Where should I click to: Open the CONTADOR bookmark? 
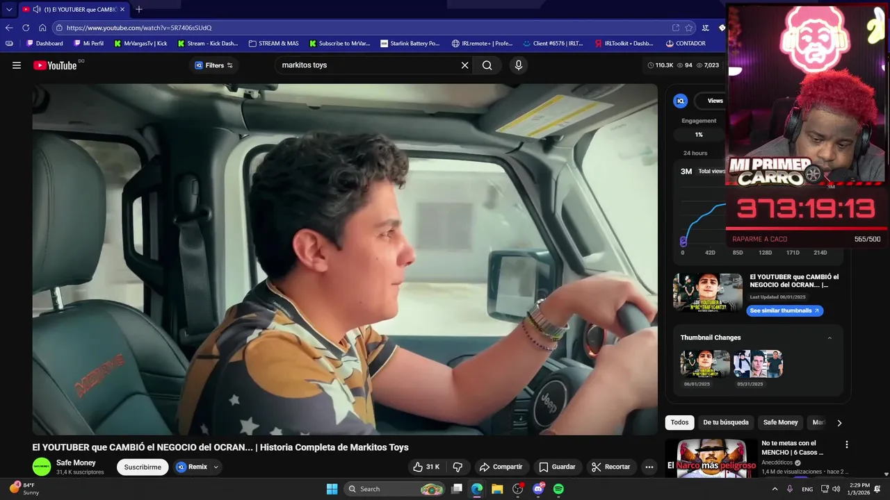686,43
